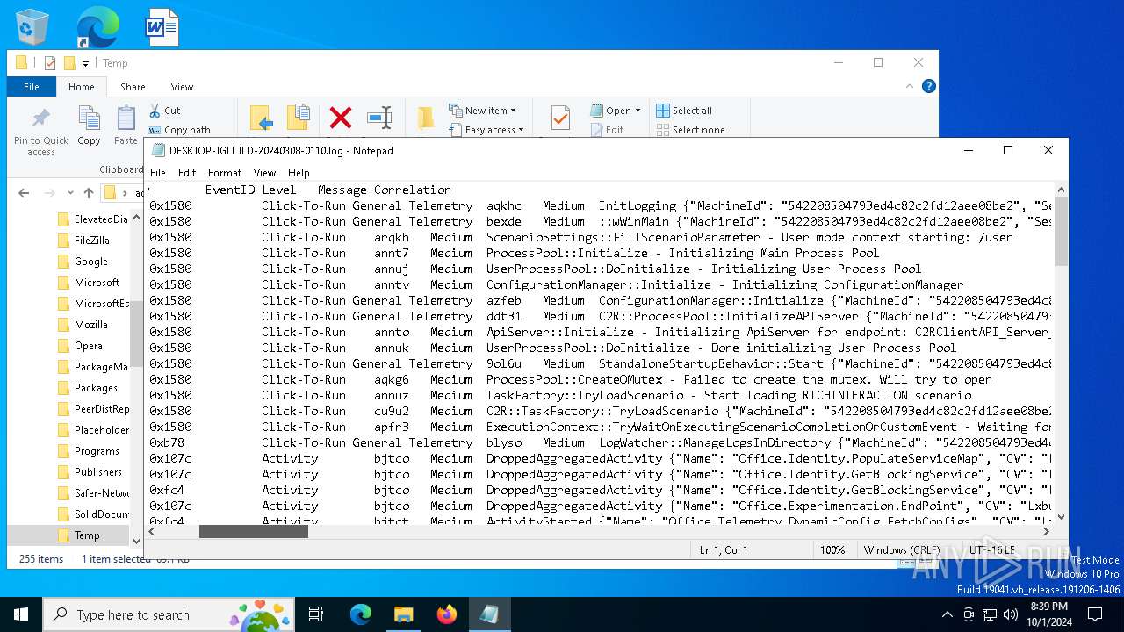
Task: Click Copy path in the Clipboard group
Action: [x=180, y=130]
